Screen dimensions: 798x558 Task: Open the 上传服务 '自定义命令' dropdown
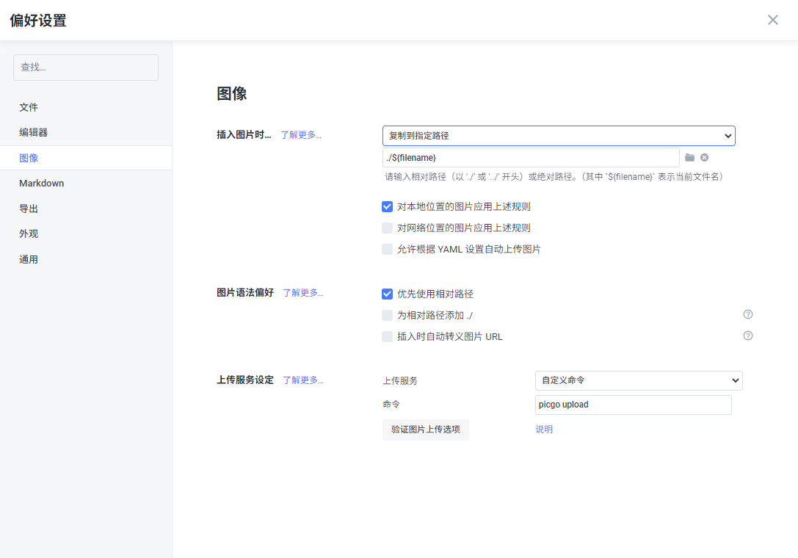pos(638,380)
